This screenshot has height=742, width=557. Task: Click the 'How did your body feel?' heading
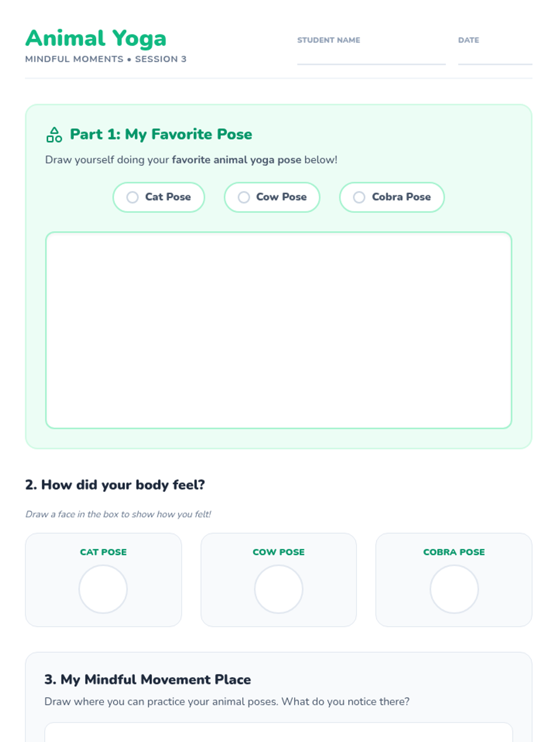pyautogui.click(x=115, y=485)
